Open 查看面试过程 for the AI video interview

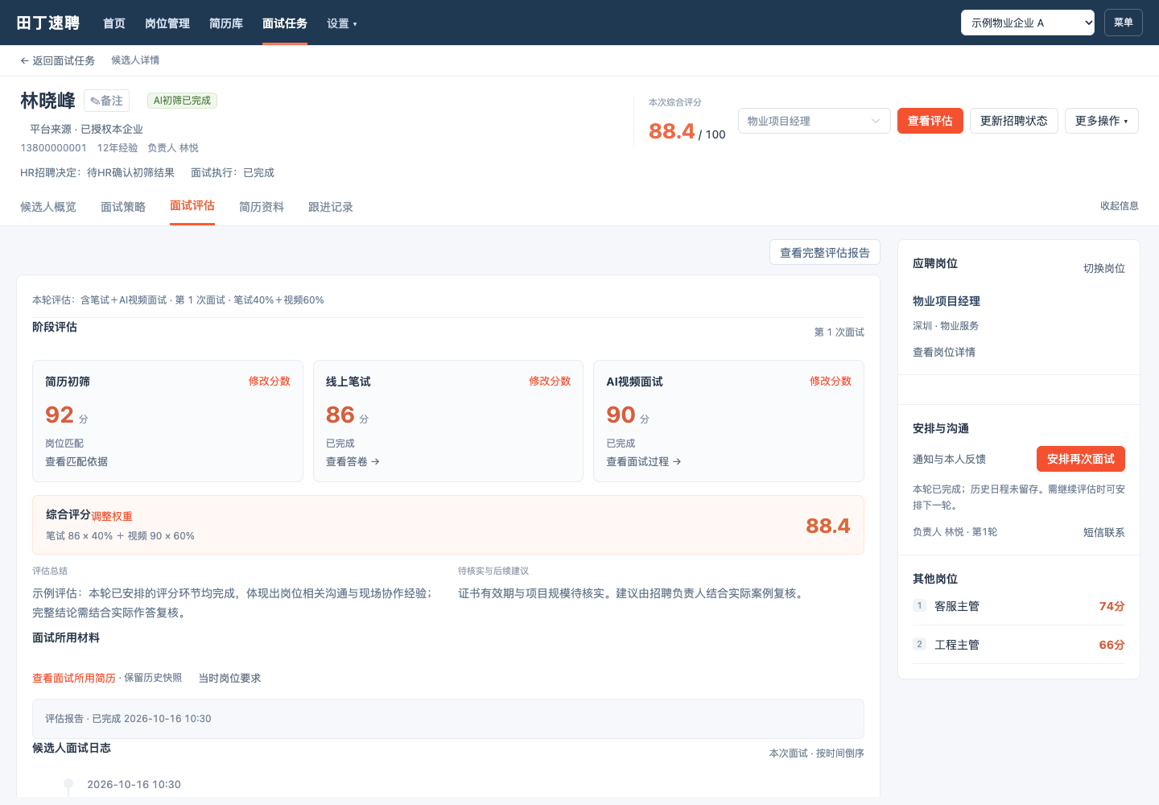coord(644,461)
